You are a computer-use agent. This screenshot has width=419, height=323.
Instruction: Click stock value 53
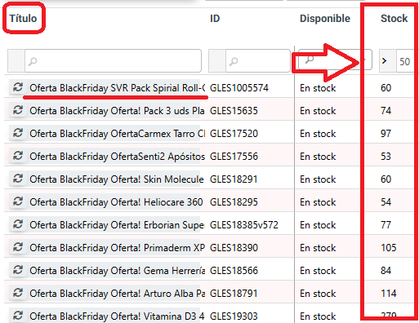[386, 157]
